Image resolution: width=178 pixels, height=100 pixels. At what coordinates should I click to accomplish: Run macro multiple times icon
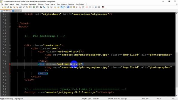96,7
